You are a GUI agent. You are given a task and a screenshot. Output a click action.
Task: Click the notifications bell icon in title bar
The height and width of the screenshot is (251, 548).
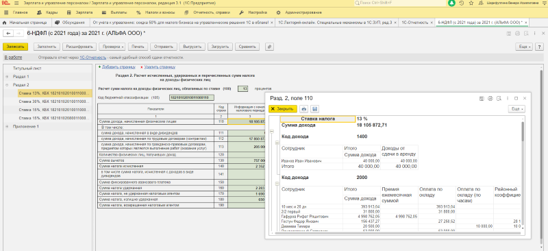pyautogui.click(x=452, y=3)
